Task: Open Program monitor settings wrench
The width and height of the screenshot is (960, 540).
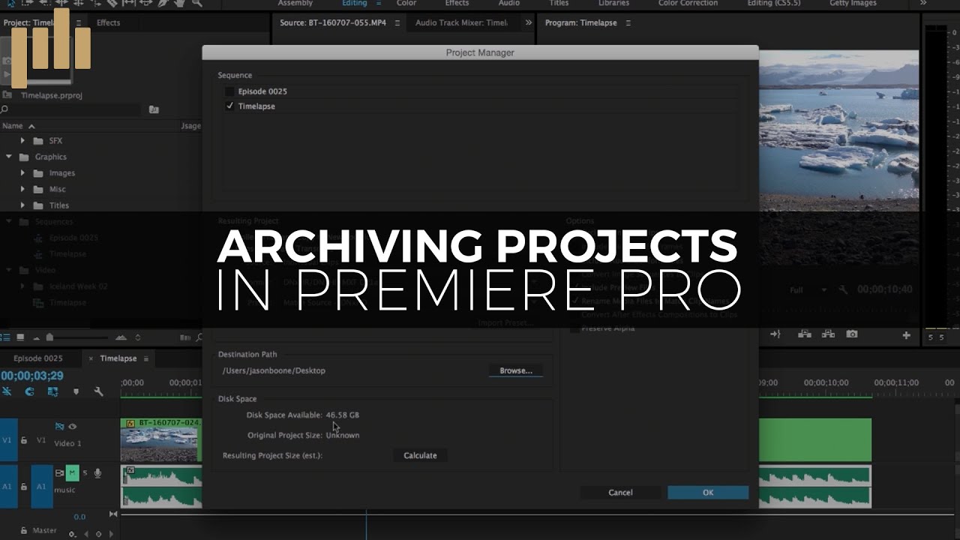Action: pos(843,289)
